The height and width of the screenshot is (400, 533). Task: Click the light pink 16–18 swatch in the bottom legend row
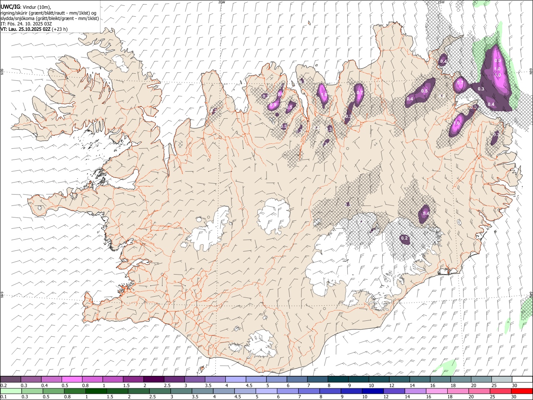[x=436, y=391]
